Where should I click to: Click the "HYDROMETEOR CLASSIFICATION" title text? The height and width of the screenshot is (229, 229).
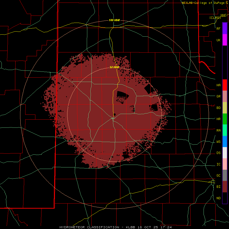pyautogui.click(x=89, y=227)
